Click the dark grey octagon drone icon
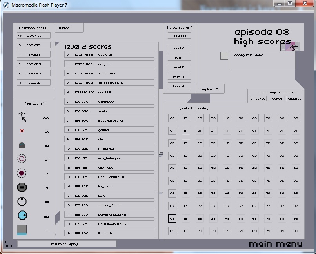316x254 pixels. 22,187
